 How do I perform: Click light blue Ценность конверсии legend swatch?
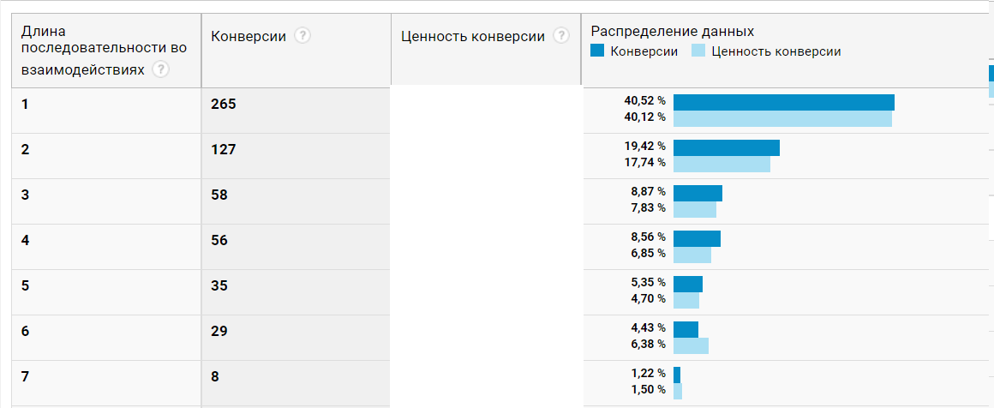click(x=698, y=51)
